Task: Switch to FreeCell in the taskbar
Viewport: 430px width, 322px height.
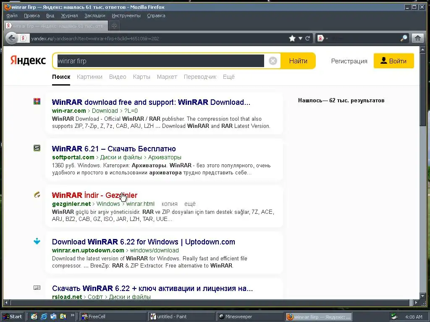Action: (113, 317)
